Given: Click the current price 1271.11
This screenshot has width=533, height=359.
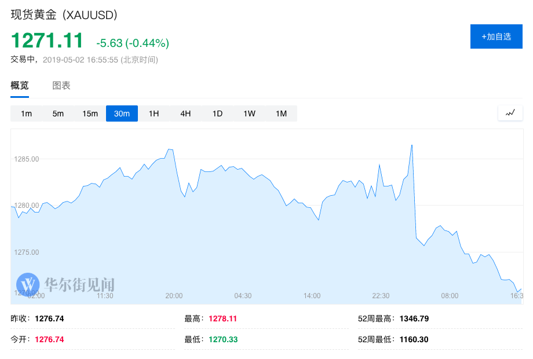Looking at the screenshot, I should (x=48, y=41).
